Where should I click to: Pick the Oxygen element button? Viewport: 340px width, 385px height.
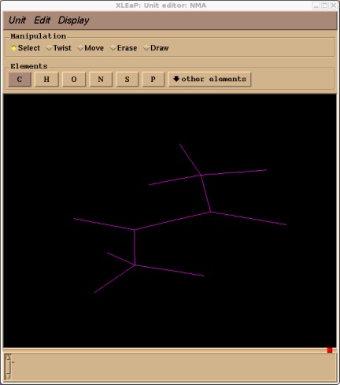point(74,80)
